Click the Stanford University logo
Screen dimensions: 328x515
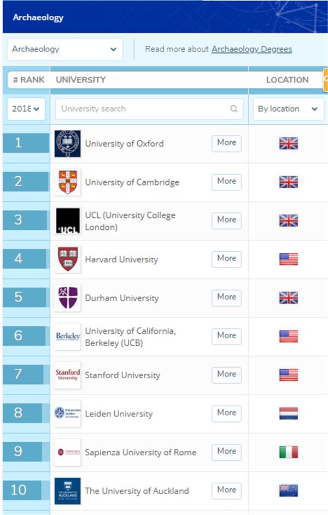pyautogui.click(x=68, y=375)
